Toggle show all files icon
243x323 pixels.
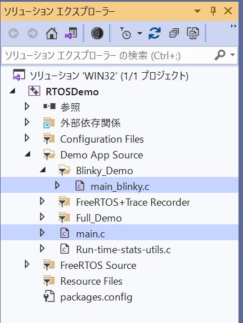(x=193, y=33)
